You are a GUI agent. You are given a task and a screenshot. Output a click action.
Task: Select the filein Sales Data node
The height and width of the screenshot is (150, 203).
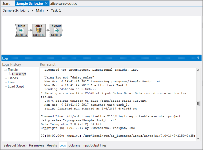point(21,30)
